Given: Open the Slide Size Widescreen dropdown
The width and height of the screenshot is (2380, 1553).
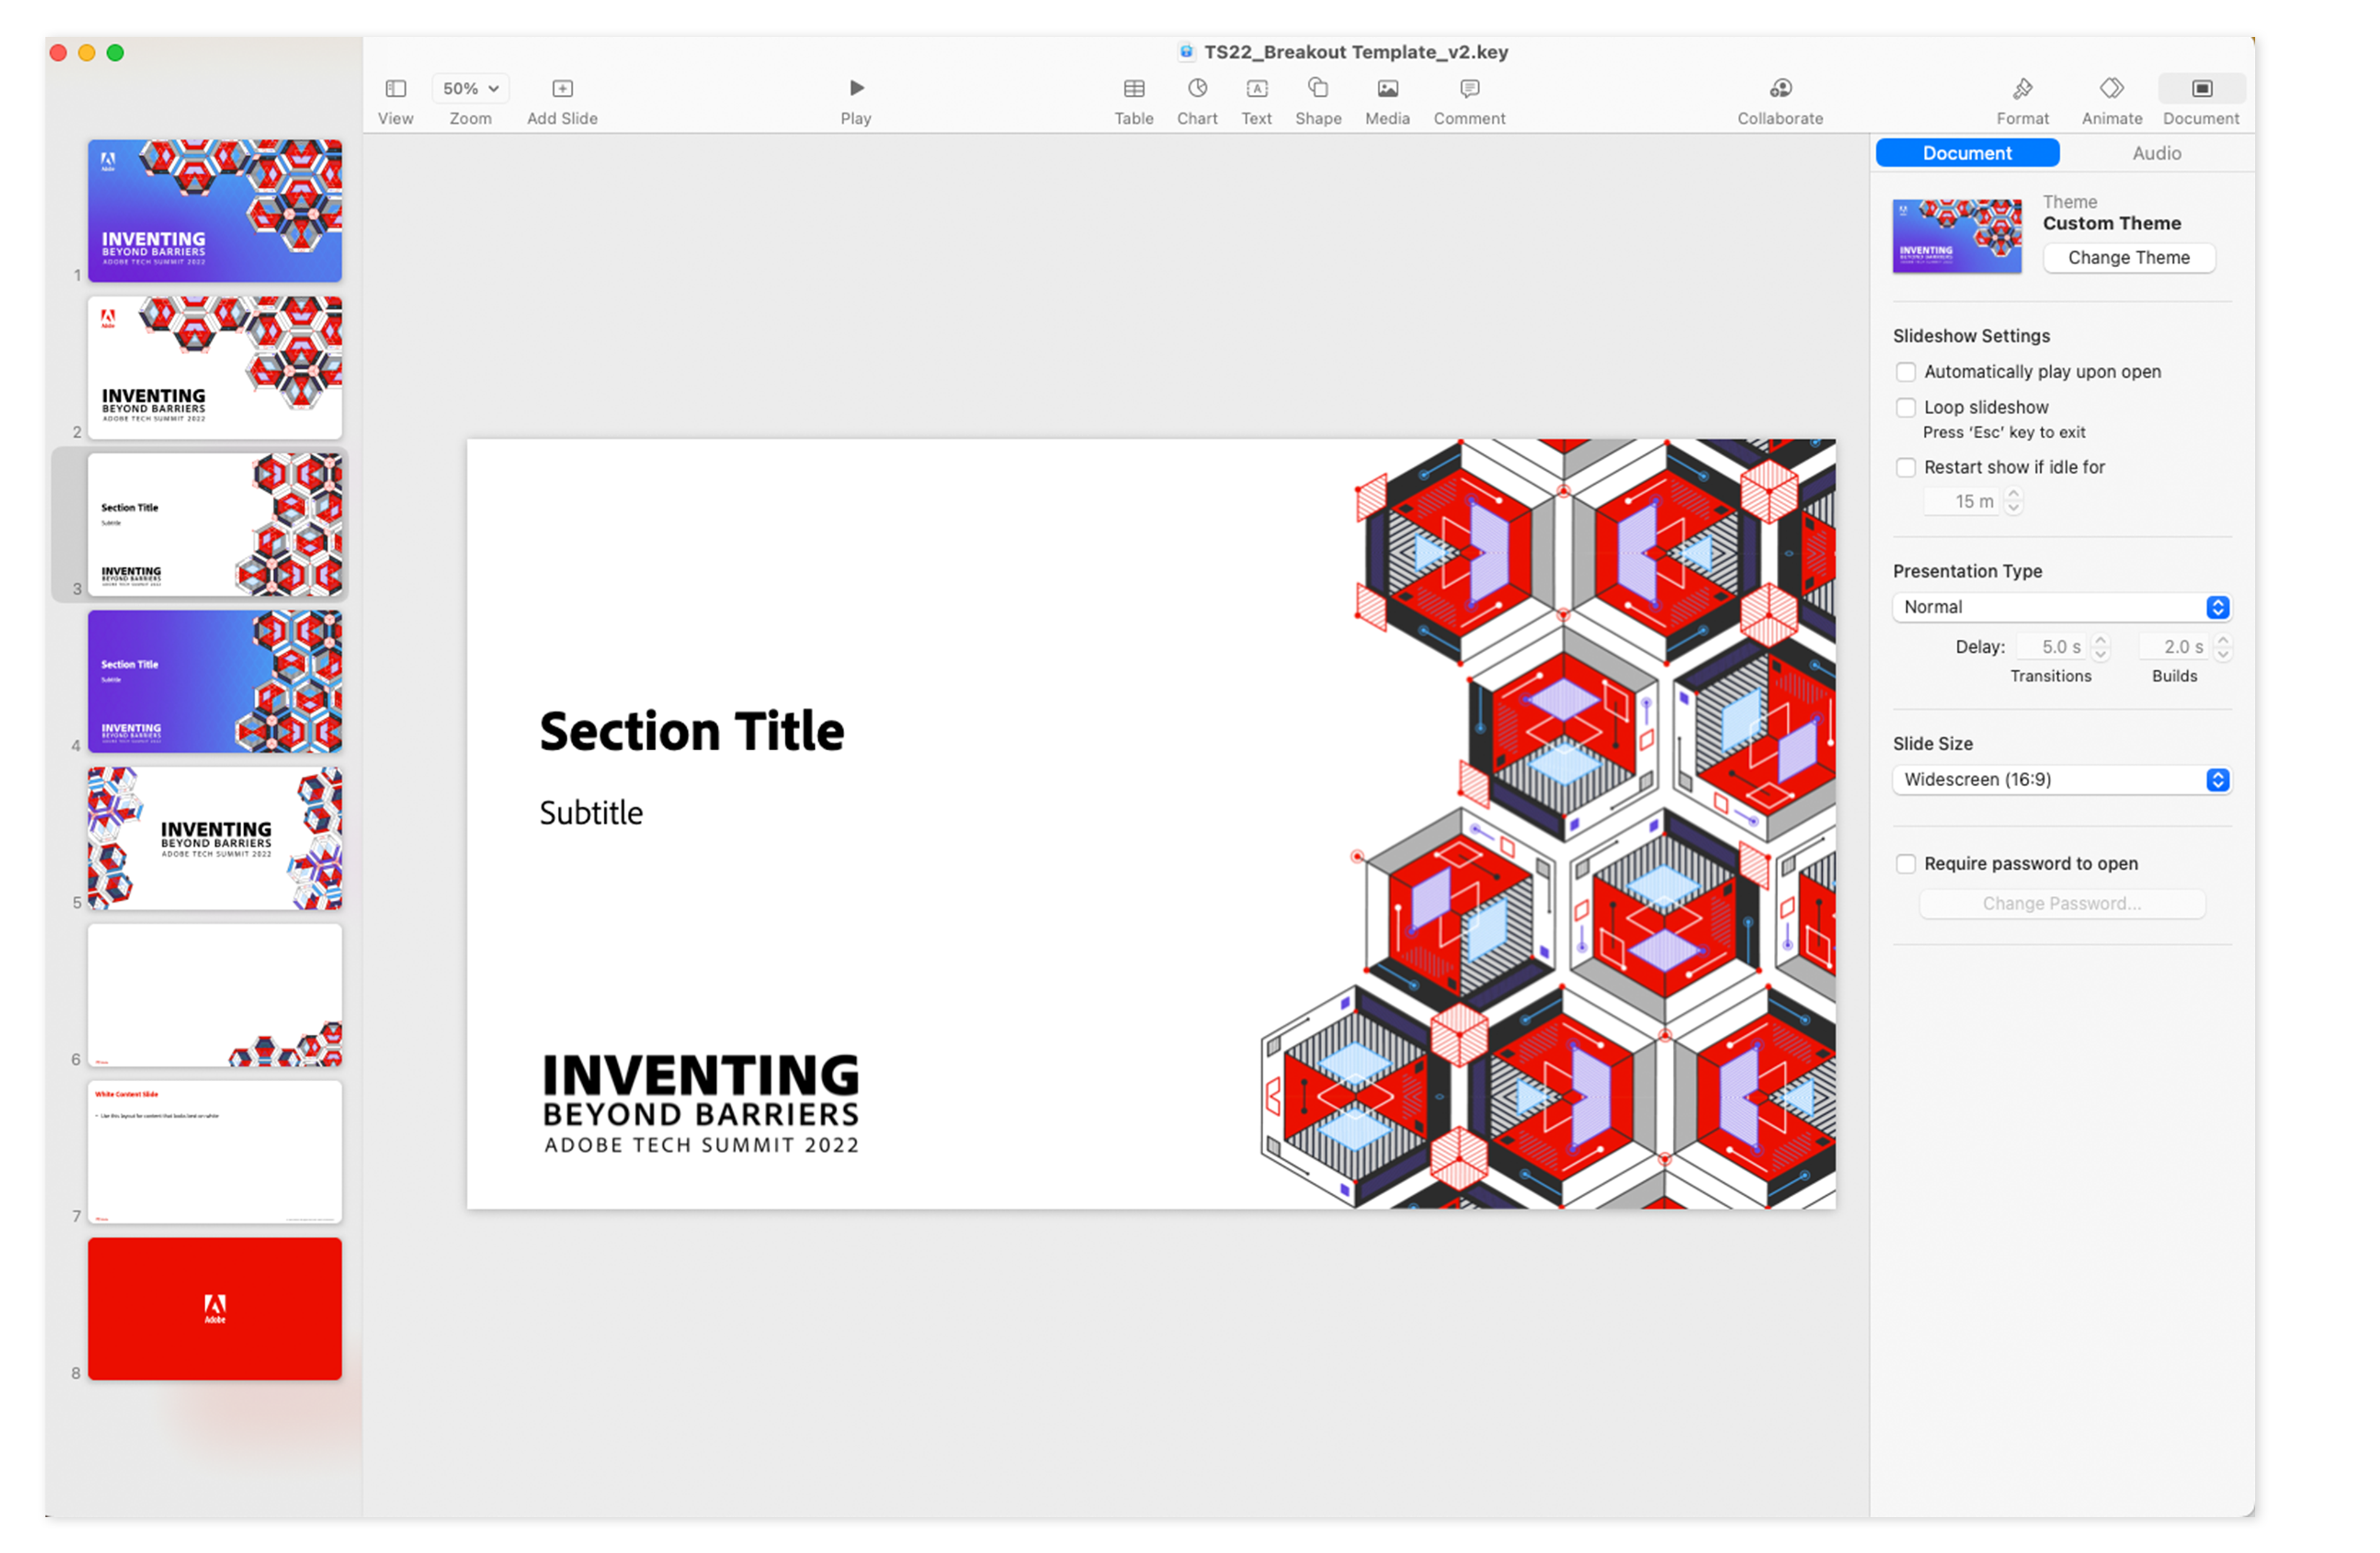Looking at the screenshot, I should tap(2061, 780).
